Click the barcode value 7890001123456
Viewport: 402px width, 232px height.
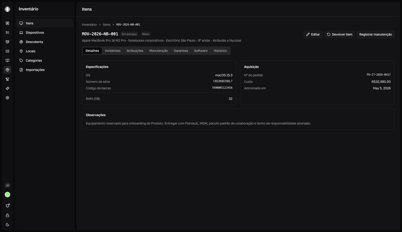[222, 88]
